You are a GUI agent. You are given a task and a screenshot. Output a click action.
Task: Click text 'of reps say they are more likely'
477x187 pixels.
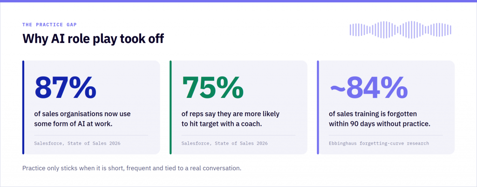[230, 114]
